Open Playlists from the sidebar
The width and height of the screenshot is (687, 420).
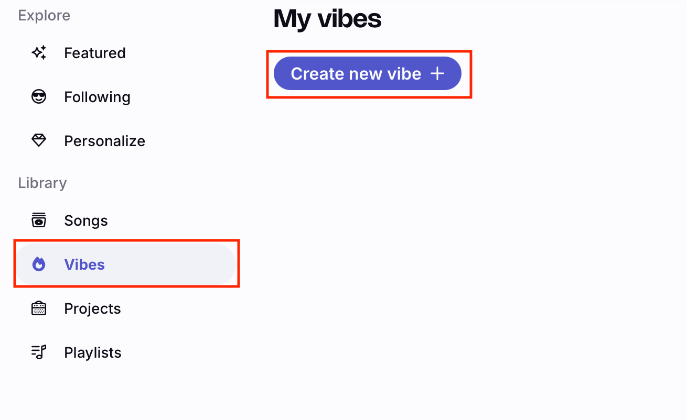click(x=92, y=352)
